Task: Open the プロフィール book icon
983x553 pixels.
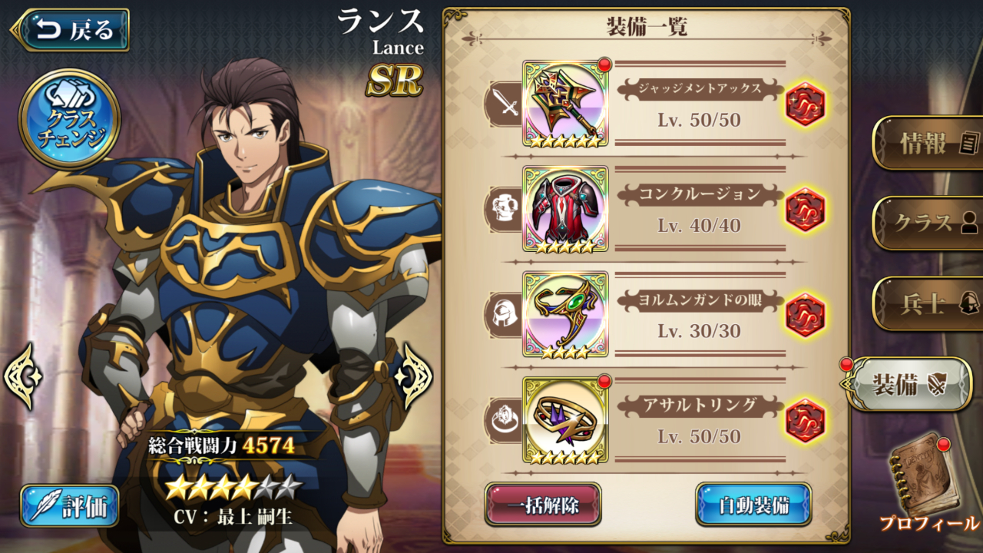Action: 924,482
